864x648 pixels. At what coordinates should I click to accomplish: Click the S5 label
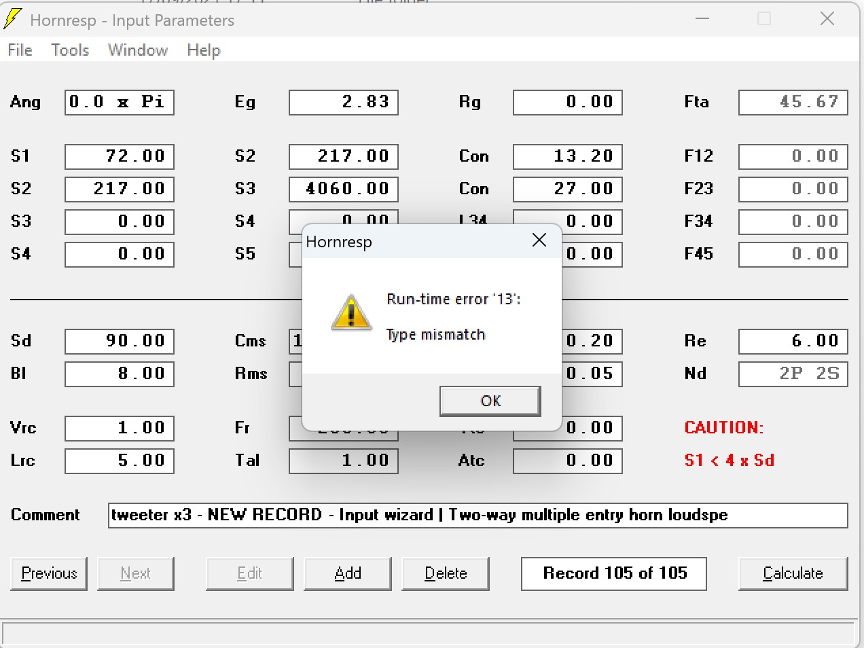point(245,254)
